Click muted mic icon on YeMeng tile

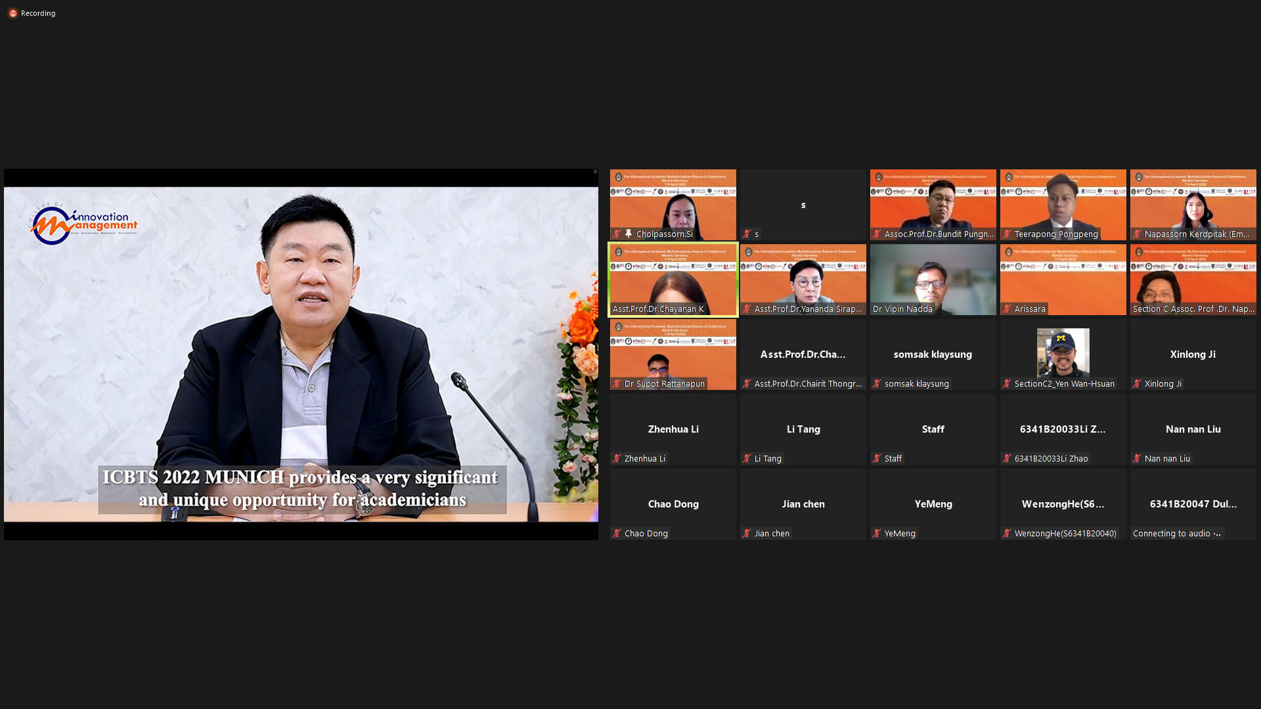click(877, 533)
